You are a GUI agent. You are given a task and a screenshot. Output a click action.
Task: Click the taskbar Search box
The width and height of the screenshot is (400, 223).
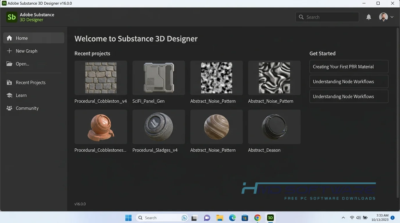pos(162,218)
